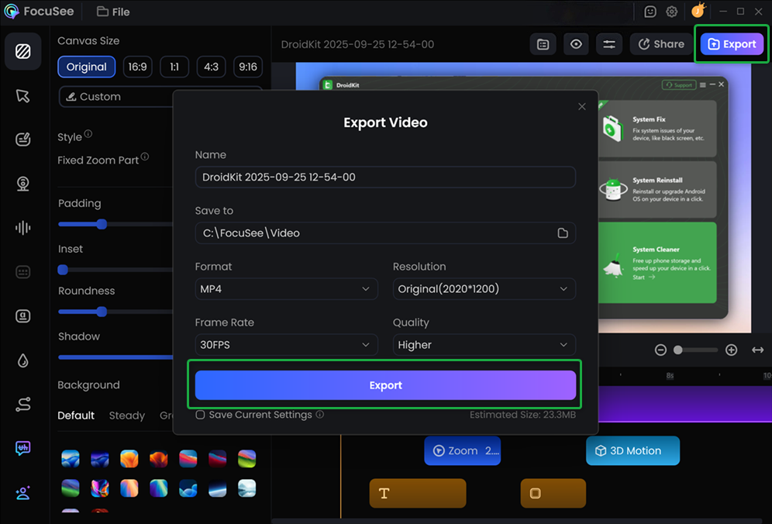This screenshot has height=524, width=772.
Task: Select the 16:9 canvas size
Action: (x=137, y=67)
